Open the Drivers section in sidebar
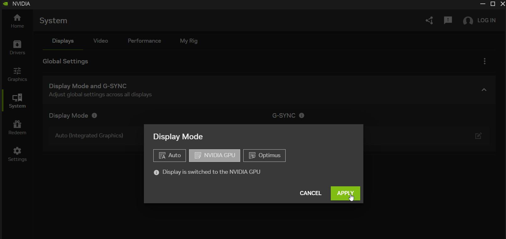 [x=17, y=48]
